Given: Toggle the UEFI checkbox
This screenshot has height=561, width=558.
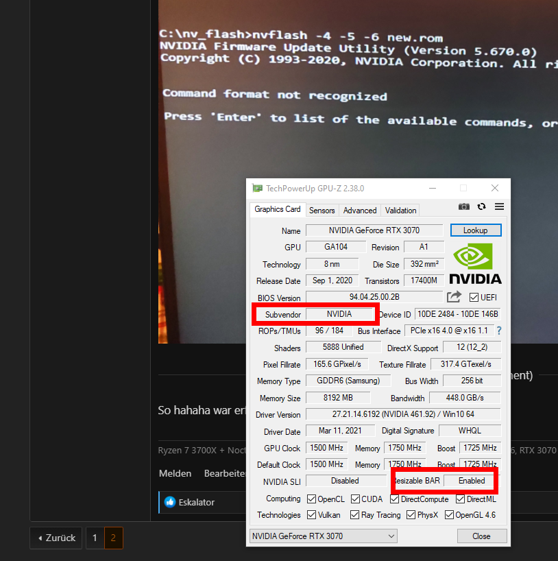Looking at the screenshot, I should (x=474, y=298).
